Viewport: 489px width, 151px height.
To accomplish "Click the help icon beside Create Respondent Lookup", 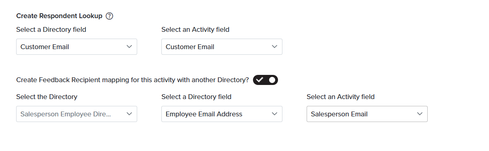I will click(109, 16).
